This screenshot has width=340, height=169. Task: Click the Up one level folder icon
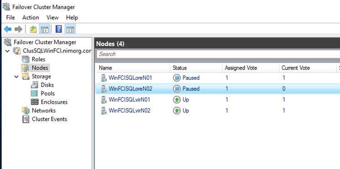pos(33,29)
